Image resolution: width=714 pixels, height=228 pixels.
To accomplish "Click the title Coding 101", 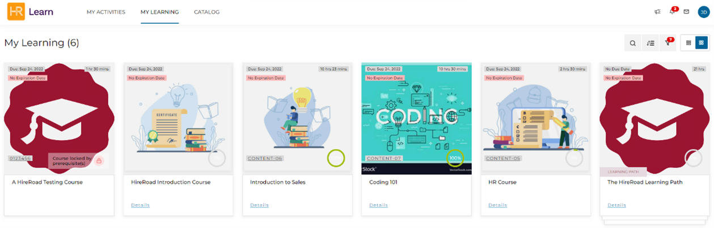I will coord(384,182).
